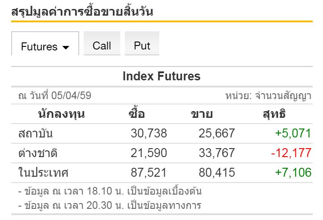
Task: Select the นักลงทุน column header
Action: pos(61,114)
